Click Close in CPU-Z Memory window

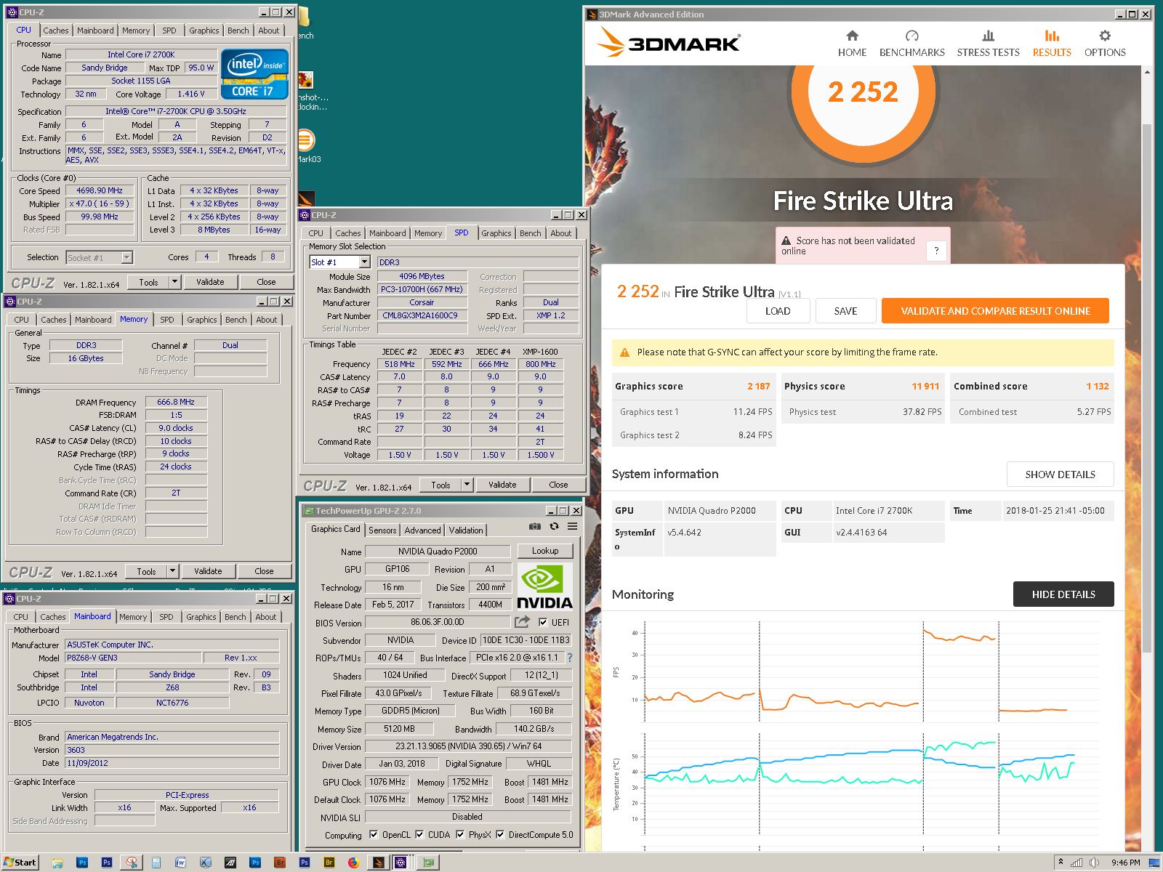click(264, 571)
